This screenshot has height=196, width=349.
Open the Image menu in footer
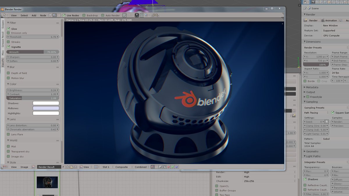(24, 167)
